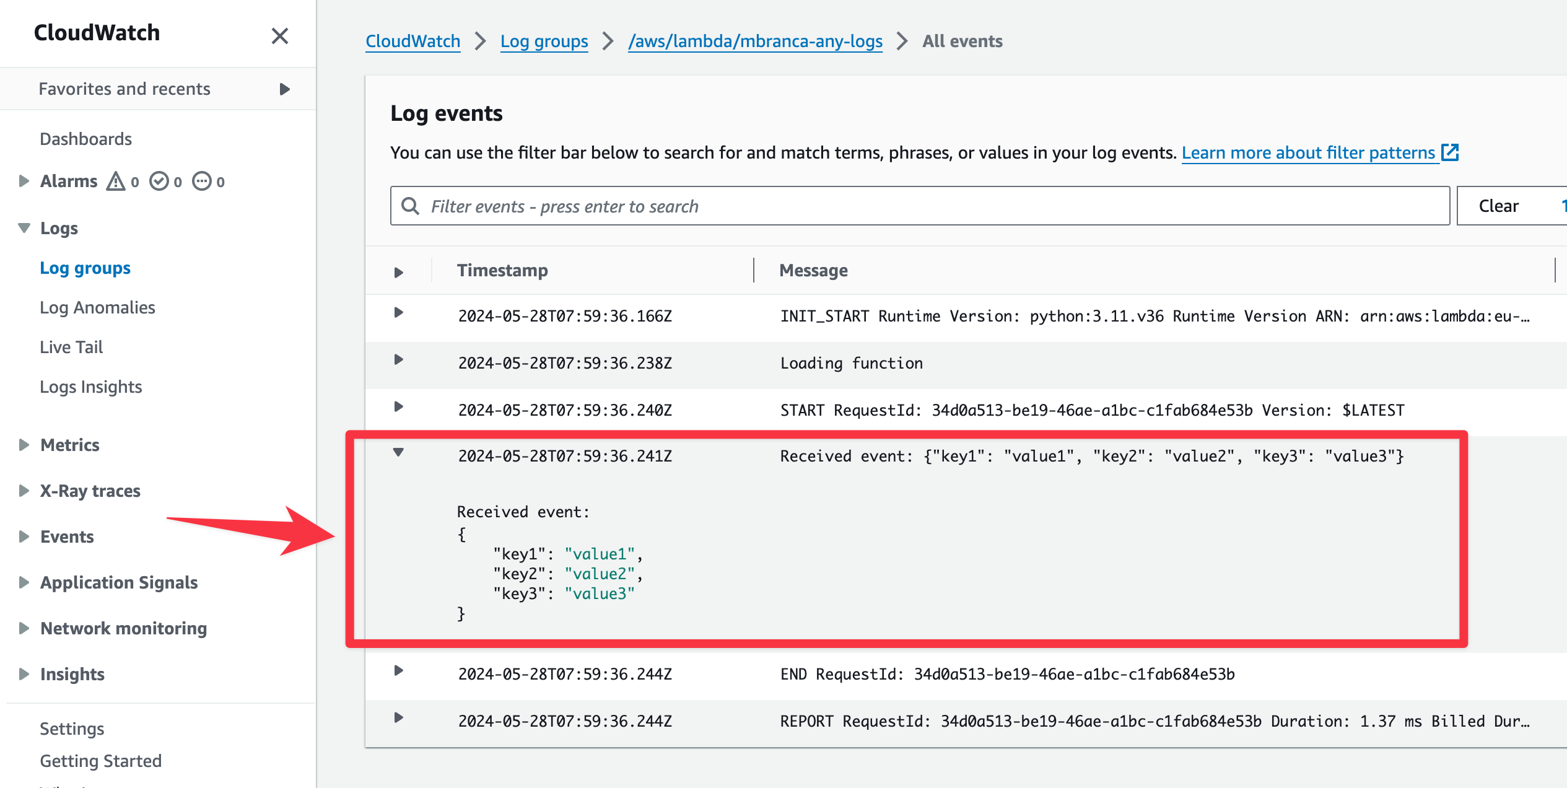Viewport: 1567px width, 788px height.
Task: Click the OK alarms checkmark icon
Action: tap(160, 181)
